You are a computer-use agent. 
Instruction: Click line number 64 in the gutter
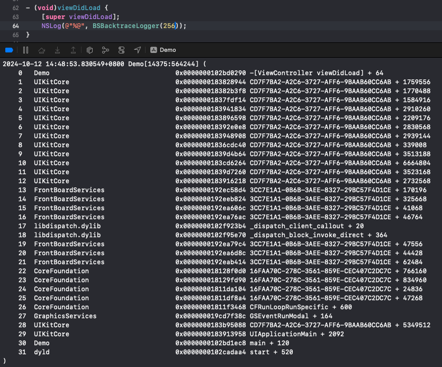coord(15,26)
